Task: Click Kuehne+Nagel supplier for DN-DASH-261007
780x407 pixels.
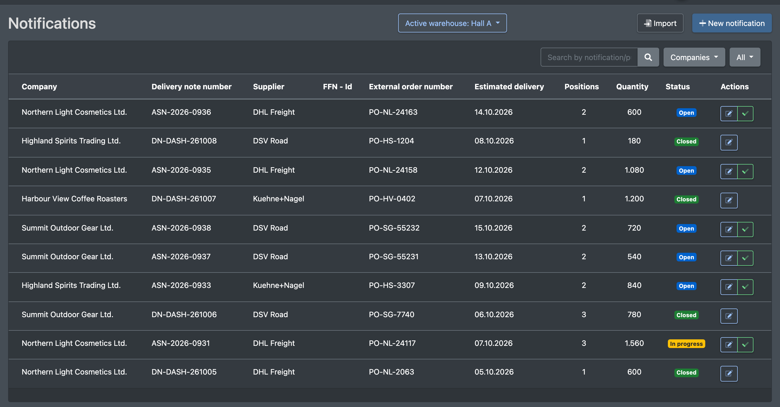Action: point(278,199)
